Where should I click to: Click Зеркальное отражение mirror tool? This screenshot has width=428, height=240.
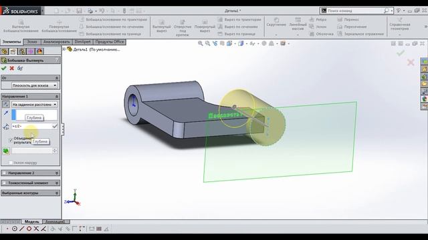click(x=360, y=34)
